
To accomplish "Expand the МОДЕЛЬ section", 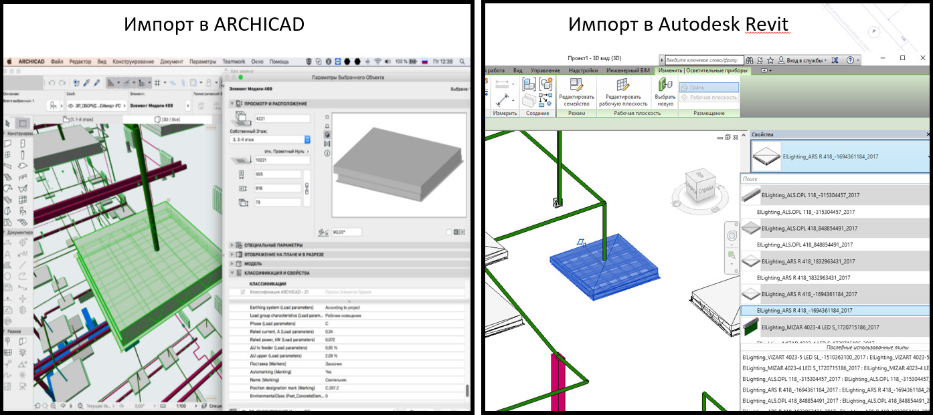I will click(232, 263).
